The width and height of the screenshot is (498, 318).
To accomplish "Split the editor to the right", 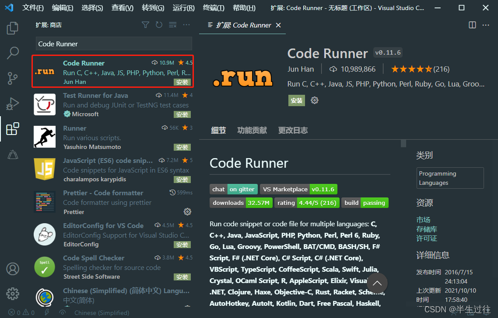I will [472, 25].
